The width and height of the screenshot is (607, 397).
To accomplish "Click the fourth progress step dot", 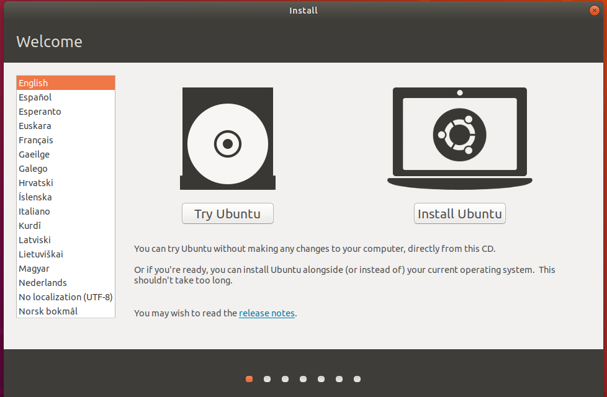I will pos(303,379).
